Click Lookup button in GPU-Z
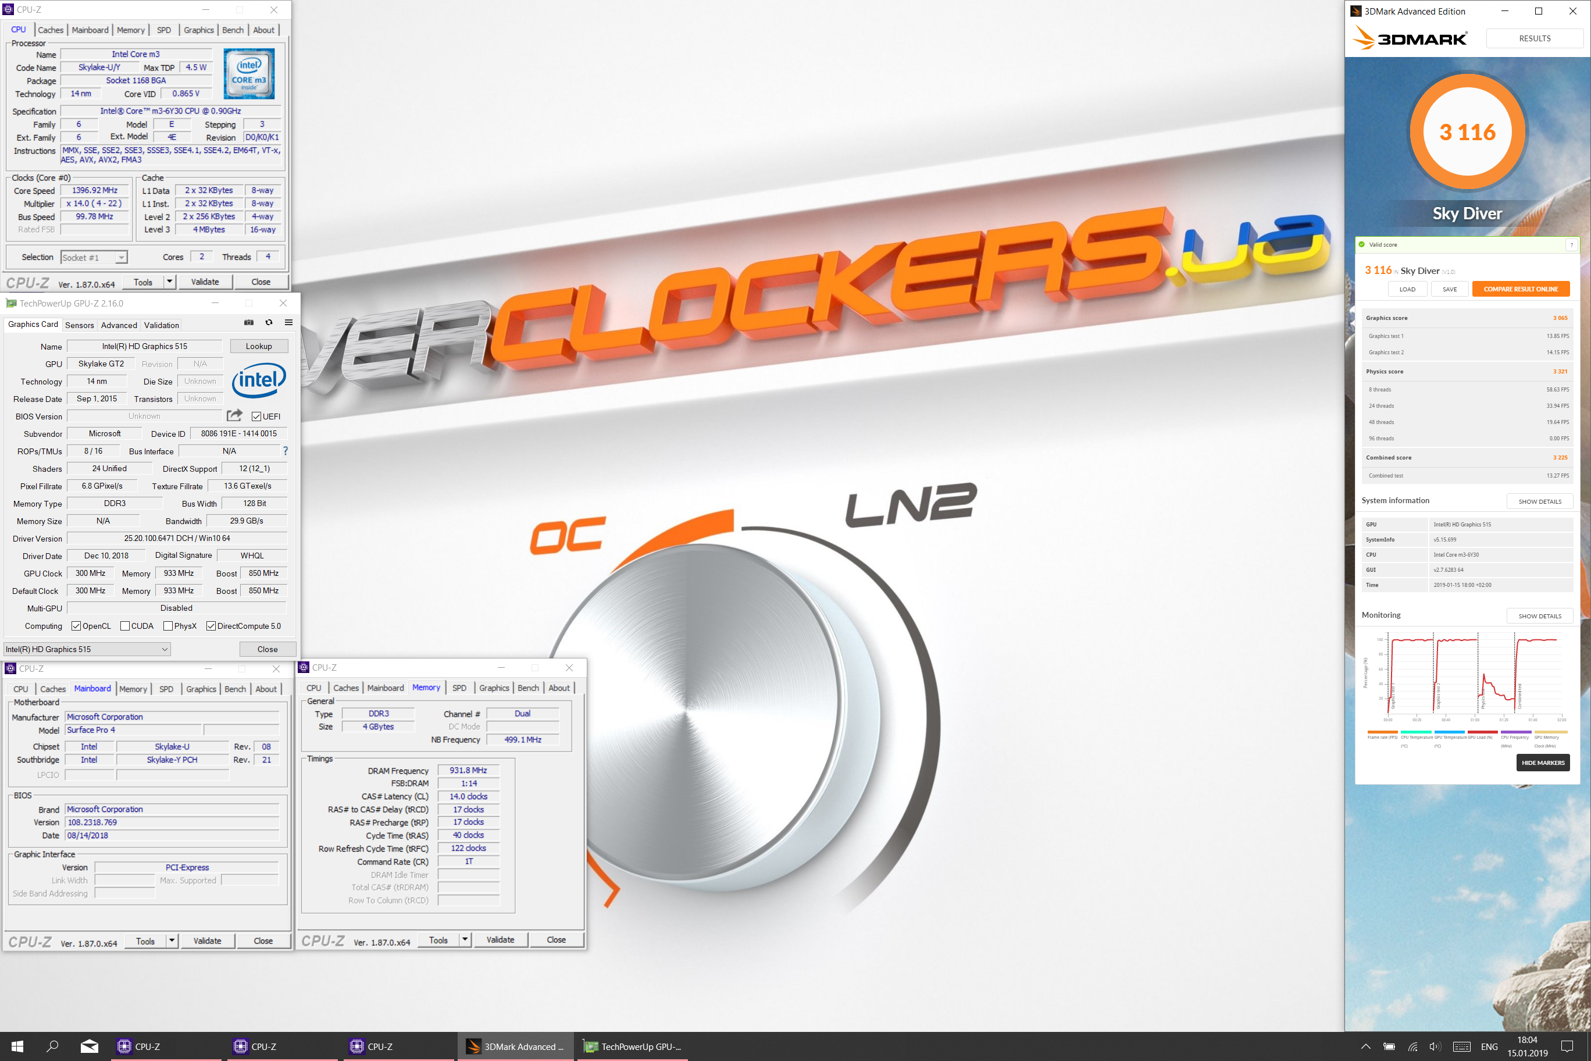This screenshot has width=1591, height=1061. click(259, 346)
